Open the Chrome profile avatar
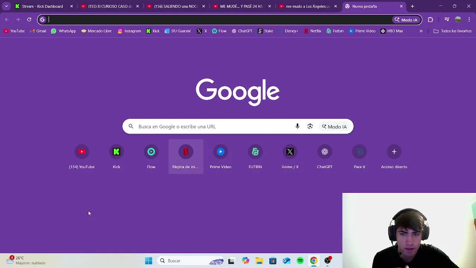 tap(458, 20)
